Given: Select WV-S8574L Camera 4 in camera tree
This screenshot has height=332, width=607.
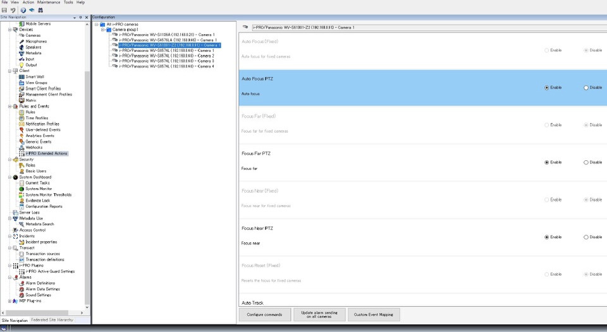Looking at the screenshot, I should [x=166, y=66].
